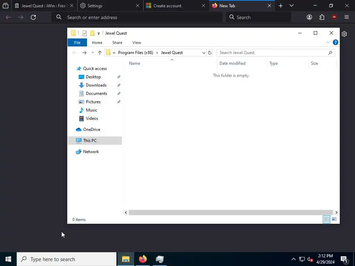Image resolution: width=355 pixels, height=266 pixels.
Task: Open the Extensions puzzle icon
Action: pyautogui.click(x=322, y=17)
